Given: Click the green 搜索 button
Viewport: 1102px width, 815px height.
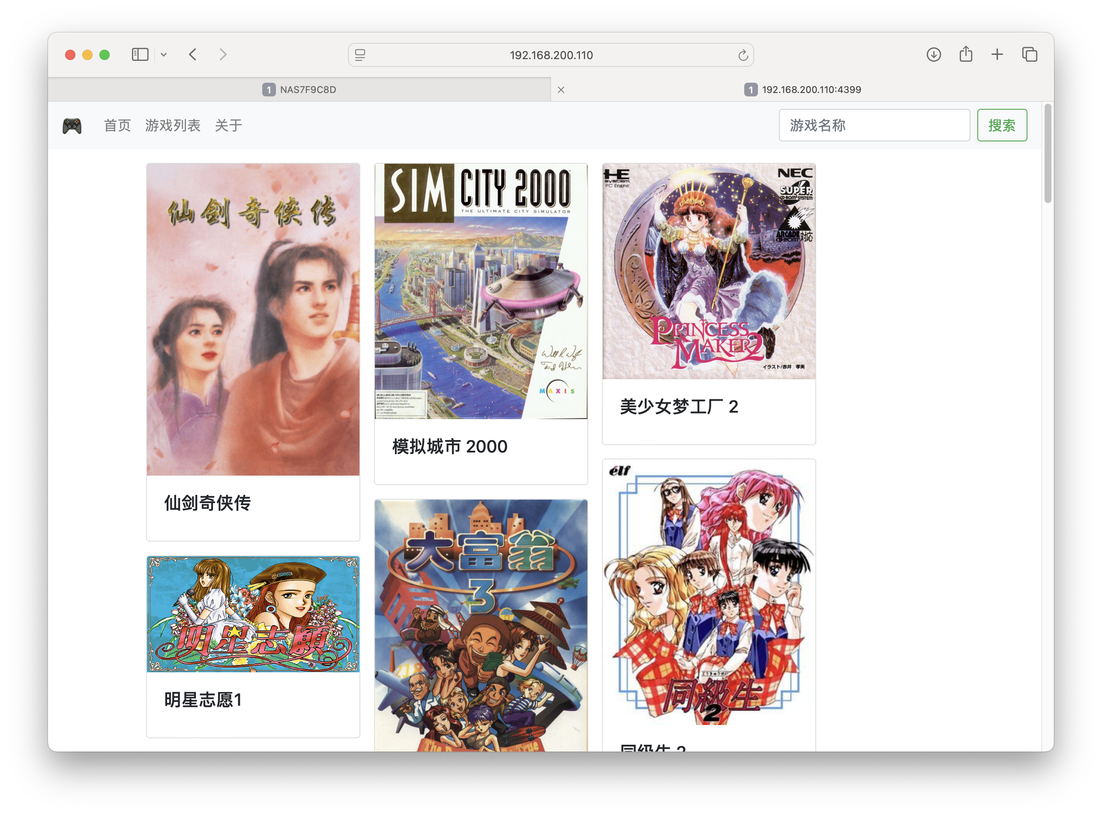Looking at the screenshot, I should pyautogui.click(x=1002, y=125).
